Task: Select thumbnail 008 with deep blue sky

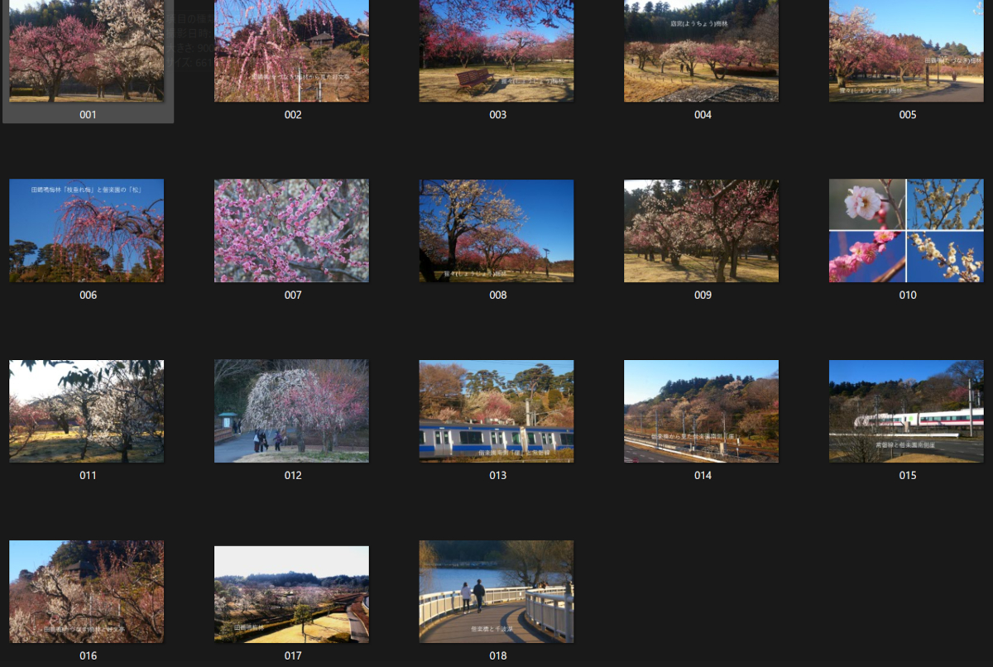Action: tap(496, 231)
